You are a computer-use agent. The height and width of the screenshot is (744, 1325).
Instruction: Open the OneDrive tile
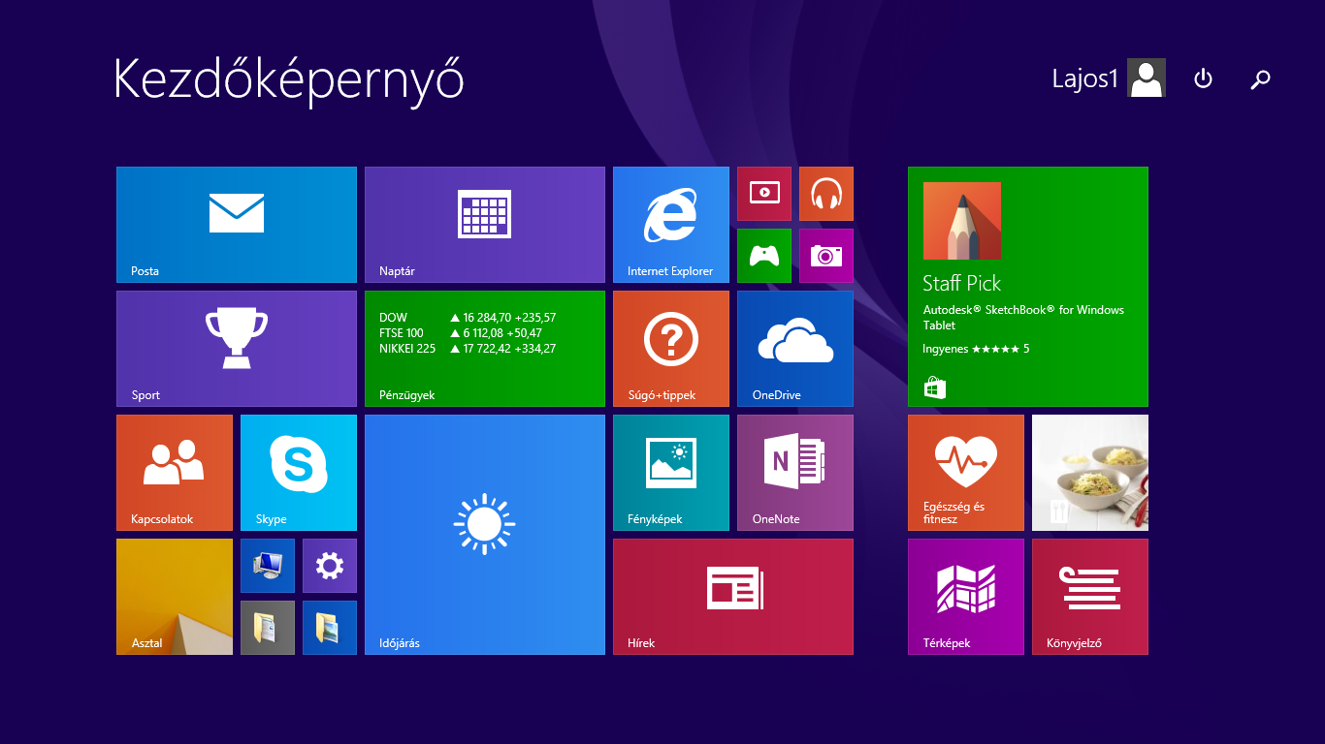coord(795,349)
